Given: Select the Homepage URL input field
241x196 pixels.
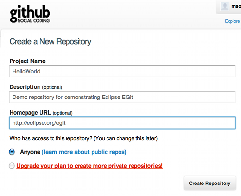Looking at the screenshot, I should (122, 123).
